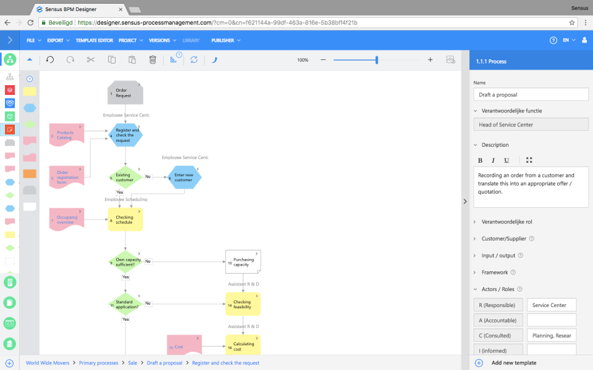
Task: Select the yellow rectangle shape swatch
Action: 30,91
